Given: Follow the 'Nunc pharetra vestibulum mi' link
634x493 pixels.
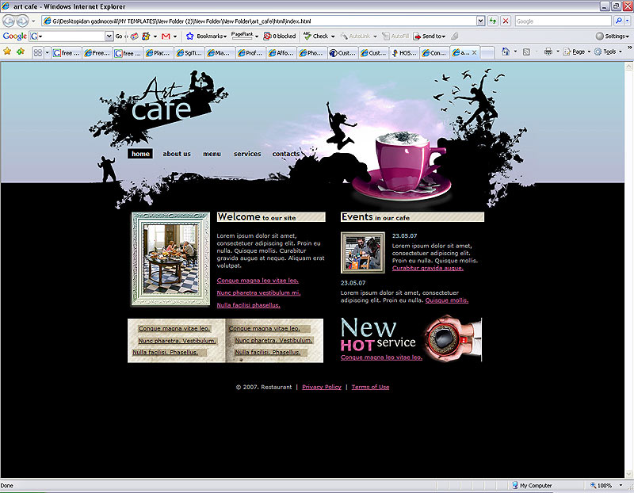Looking at the screenshot, I should 258,292.
